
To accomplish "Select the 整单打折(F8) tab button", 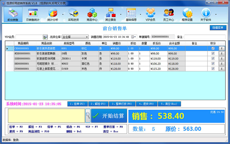I will pos(121,104).
